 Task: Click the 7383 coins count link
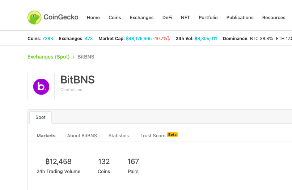pos(47,39)
